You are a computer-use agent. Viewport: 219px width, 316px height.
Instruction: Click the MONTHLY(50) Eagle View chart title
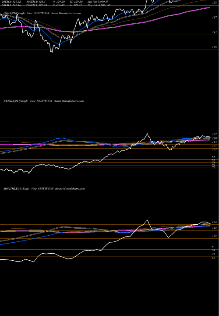pos(44,189)
